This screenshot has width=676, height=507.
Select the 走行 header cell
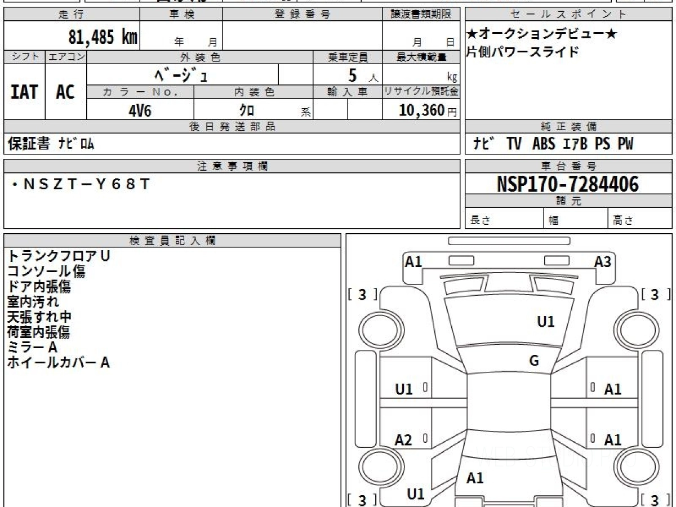click(x=72, y=15)
